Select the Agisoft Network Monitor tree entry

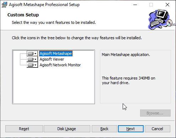[60, 65]
